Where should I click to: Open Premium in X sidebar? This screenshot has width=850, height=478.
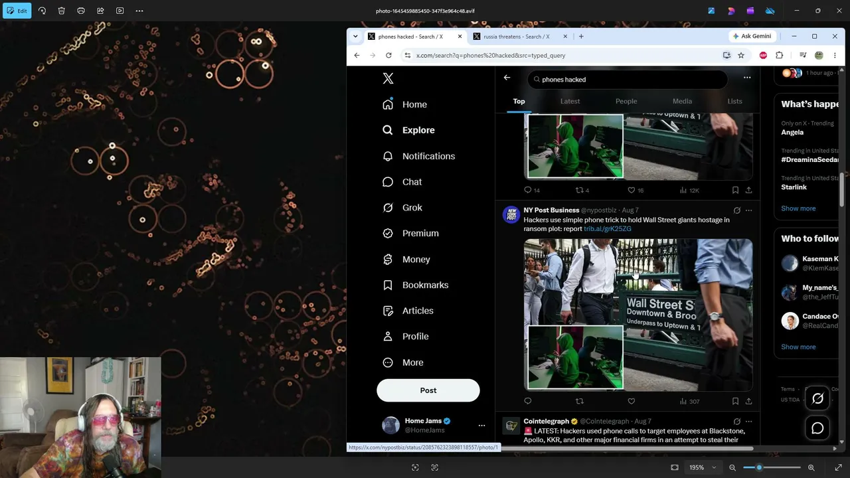(x=411, y=233)
